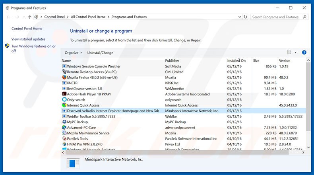Open the Organize dropdown menu
Viewport: 314px width, 175px height.
pos(73,53)
